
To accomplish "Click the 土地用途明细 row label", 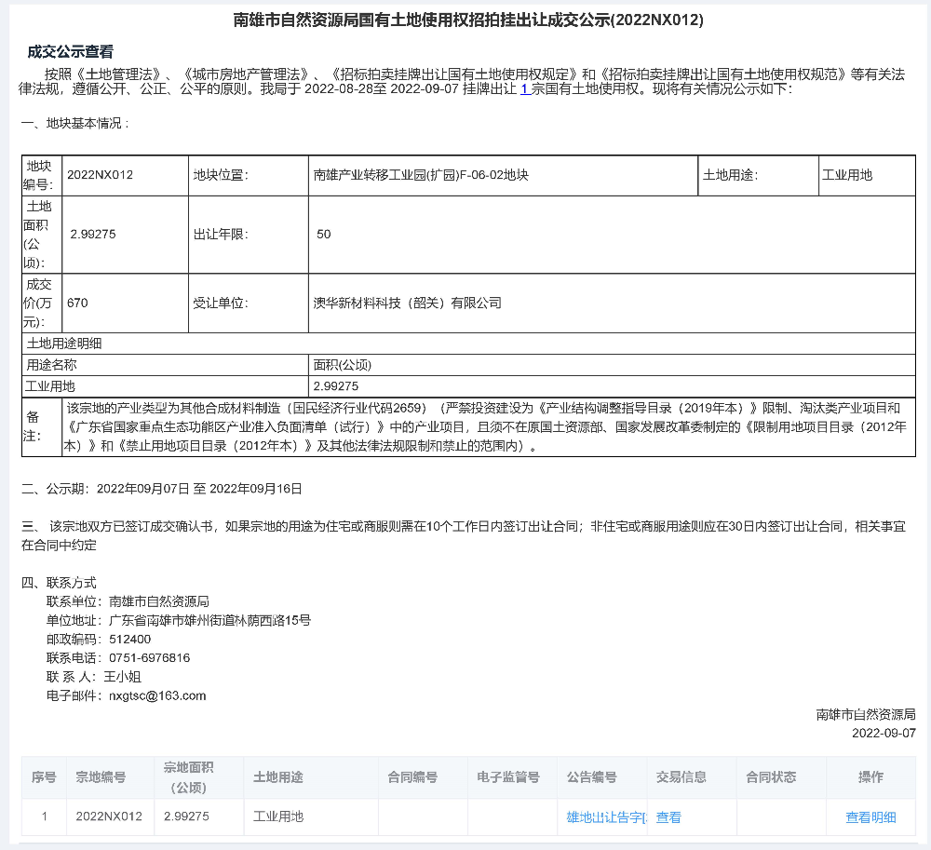I will [x=64, y=344].
